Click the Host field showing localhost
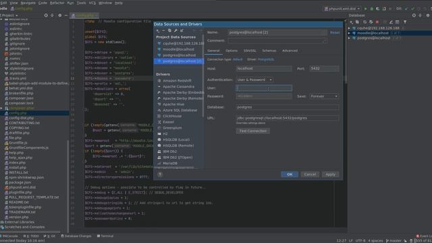432x243 pixels. 264,68
